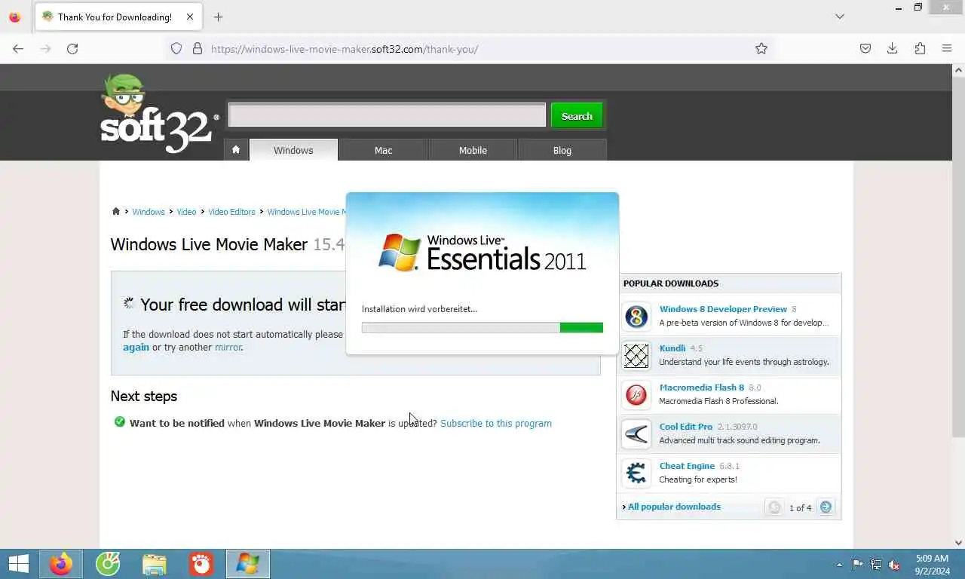
Task: Click the network tray icon
Action: (x=876, y=565)
